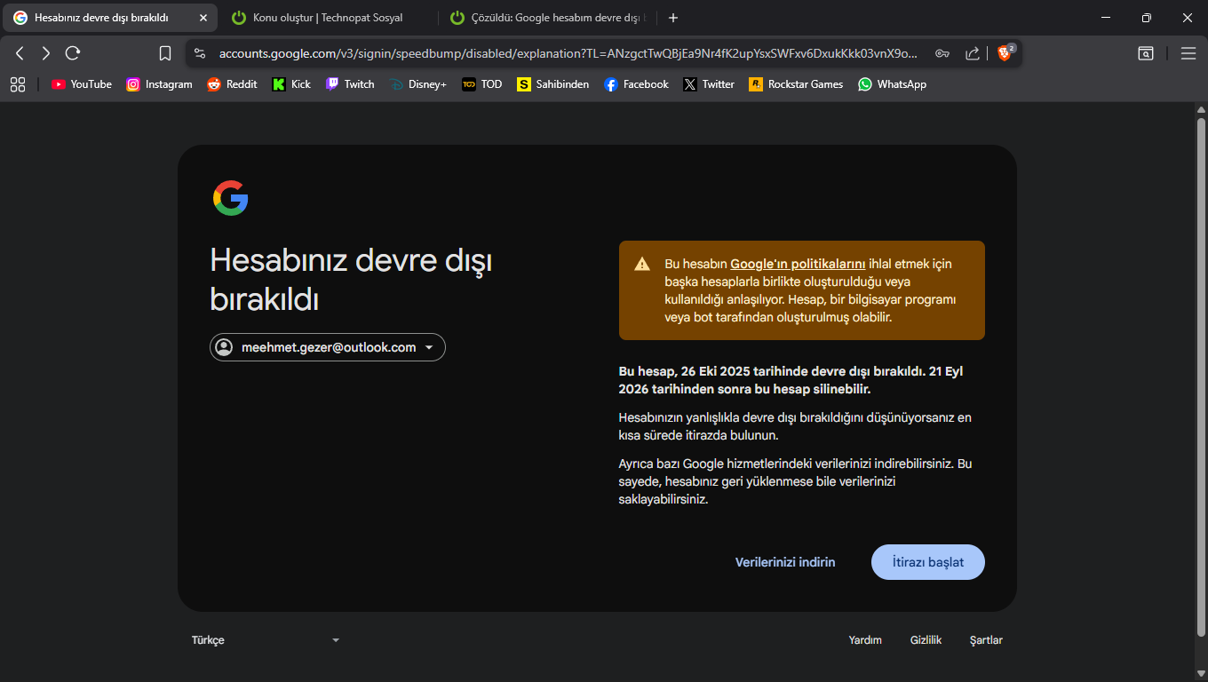View site information icon in address bar
This screenshot has height=682, width=1208.
tap(199, 53)
